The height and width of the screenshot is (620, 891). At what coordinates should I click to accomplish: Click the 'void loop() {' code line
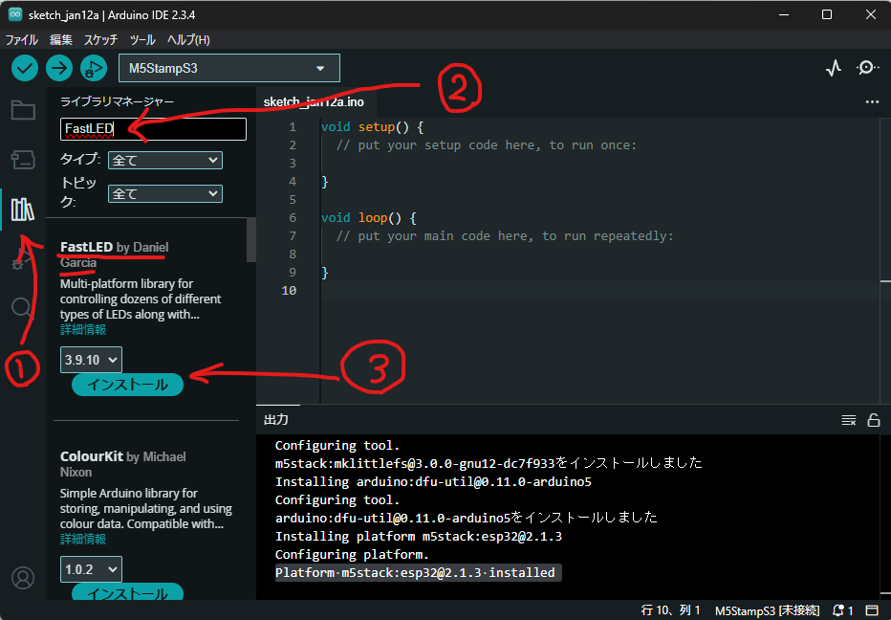click(369, 218)
